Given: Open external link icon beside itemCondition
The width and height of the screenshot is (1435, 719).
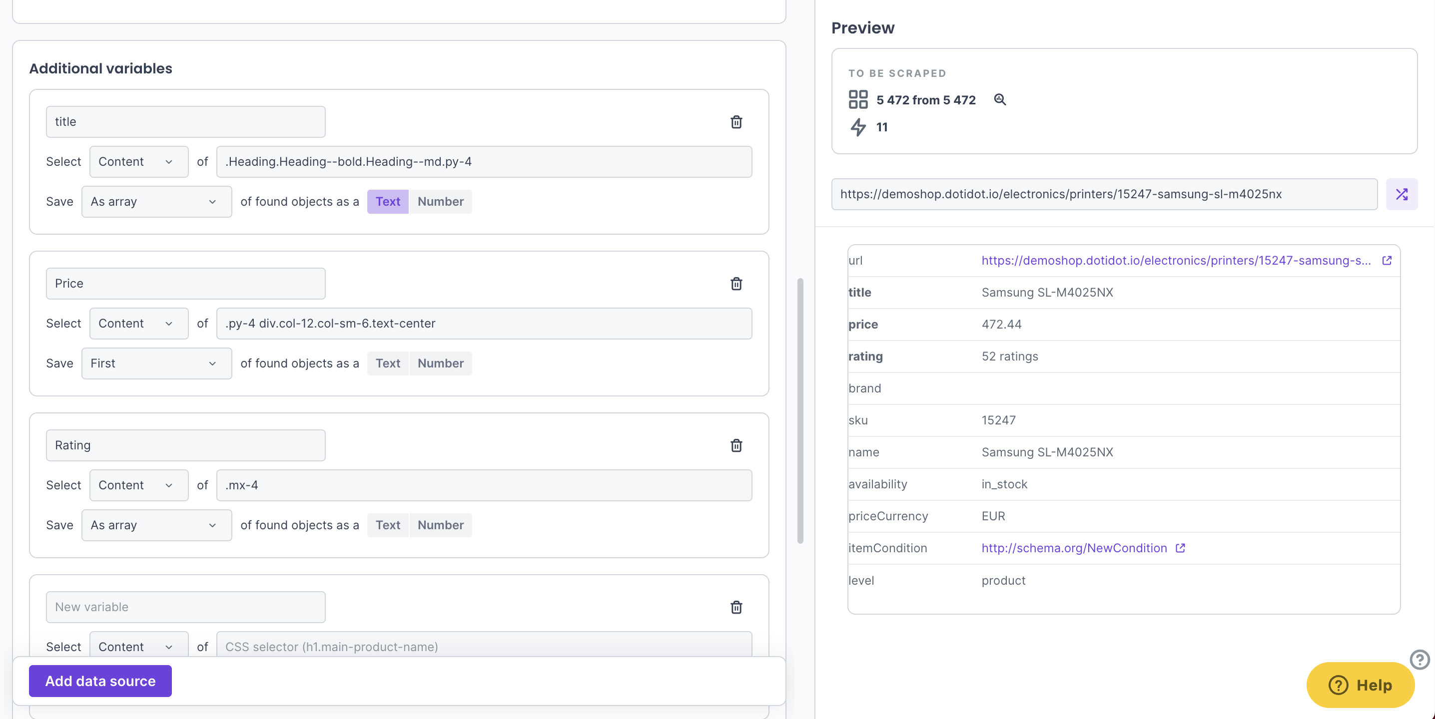Looking at the screenshot, I should point(1180,548).
